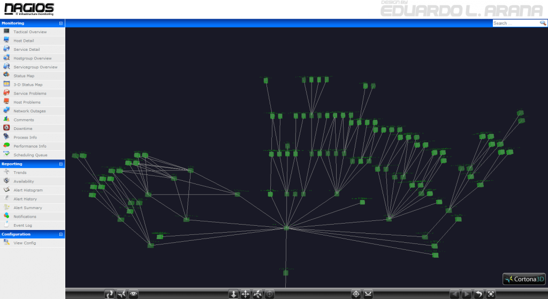Select the Study (eye) navigation mode
Viewport: 548px width, 299px height.
pyautogui.click(x=133, y=294)
